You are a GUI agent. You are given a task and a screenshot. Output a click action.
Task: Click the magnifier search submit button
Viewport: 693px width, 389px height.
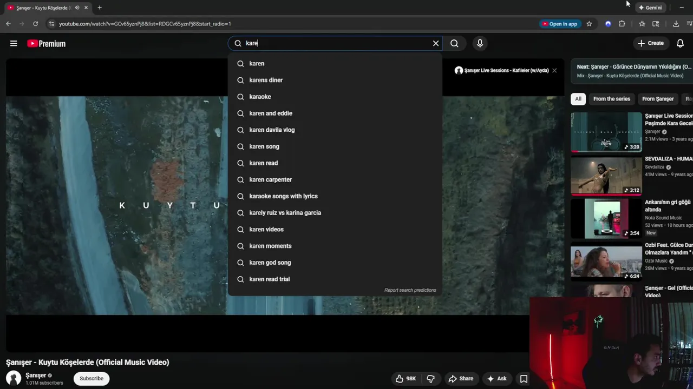click(x=454, y=43)
